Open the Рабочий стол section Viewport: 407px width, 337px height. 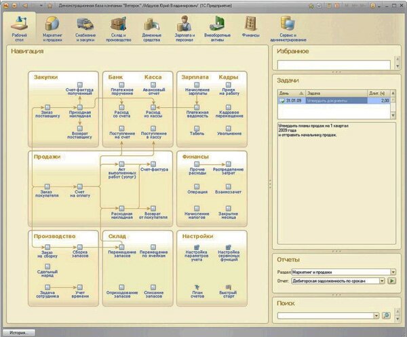click(19, 28)
